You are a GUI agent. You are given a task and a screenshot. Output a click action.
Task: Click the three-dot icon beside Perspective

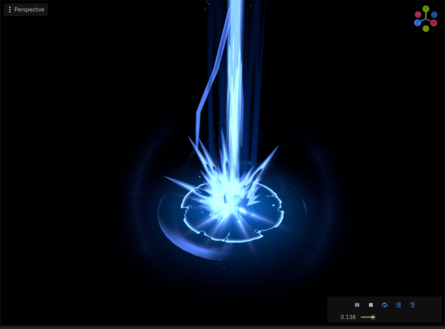10,10
